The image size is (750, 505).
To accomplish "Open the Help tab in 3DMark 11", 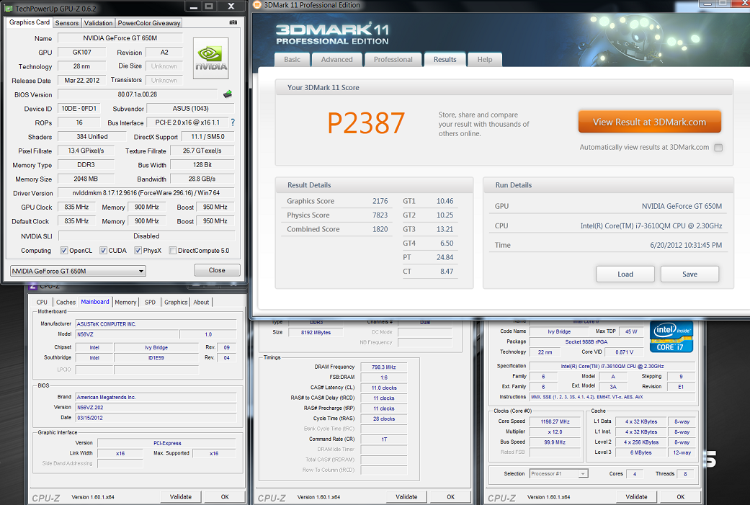I will point(485,60).
